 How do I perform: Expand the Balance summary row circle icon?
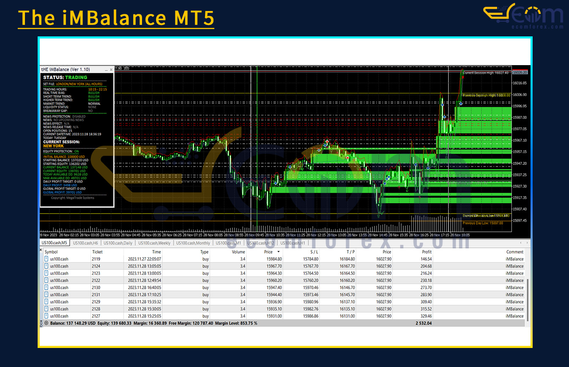[47, 323]
